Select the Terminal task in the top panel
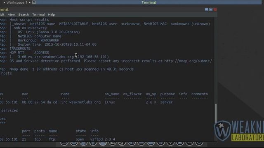Screen dimensions: 264x148 (x=148, y=2)
